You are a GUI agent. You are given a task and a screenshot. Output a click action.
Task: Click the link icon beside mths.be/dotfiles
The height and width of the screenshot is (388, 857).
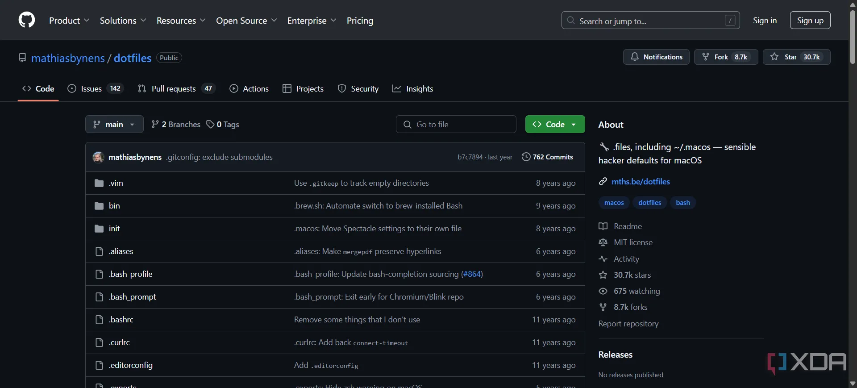pyautogui.click(x=603, y=182)
